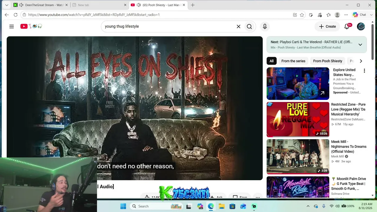Open the YouTube guide hamburger menu
Screen dimensions: 377x212
(x=11, y=26)
